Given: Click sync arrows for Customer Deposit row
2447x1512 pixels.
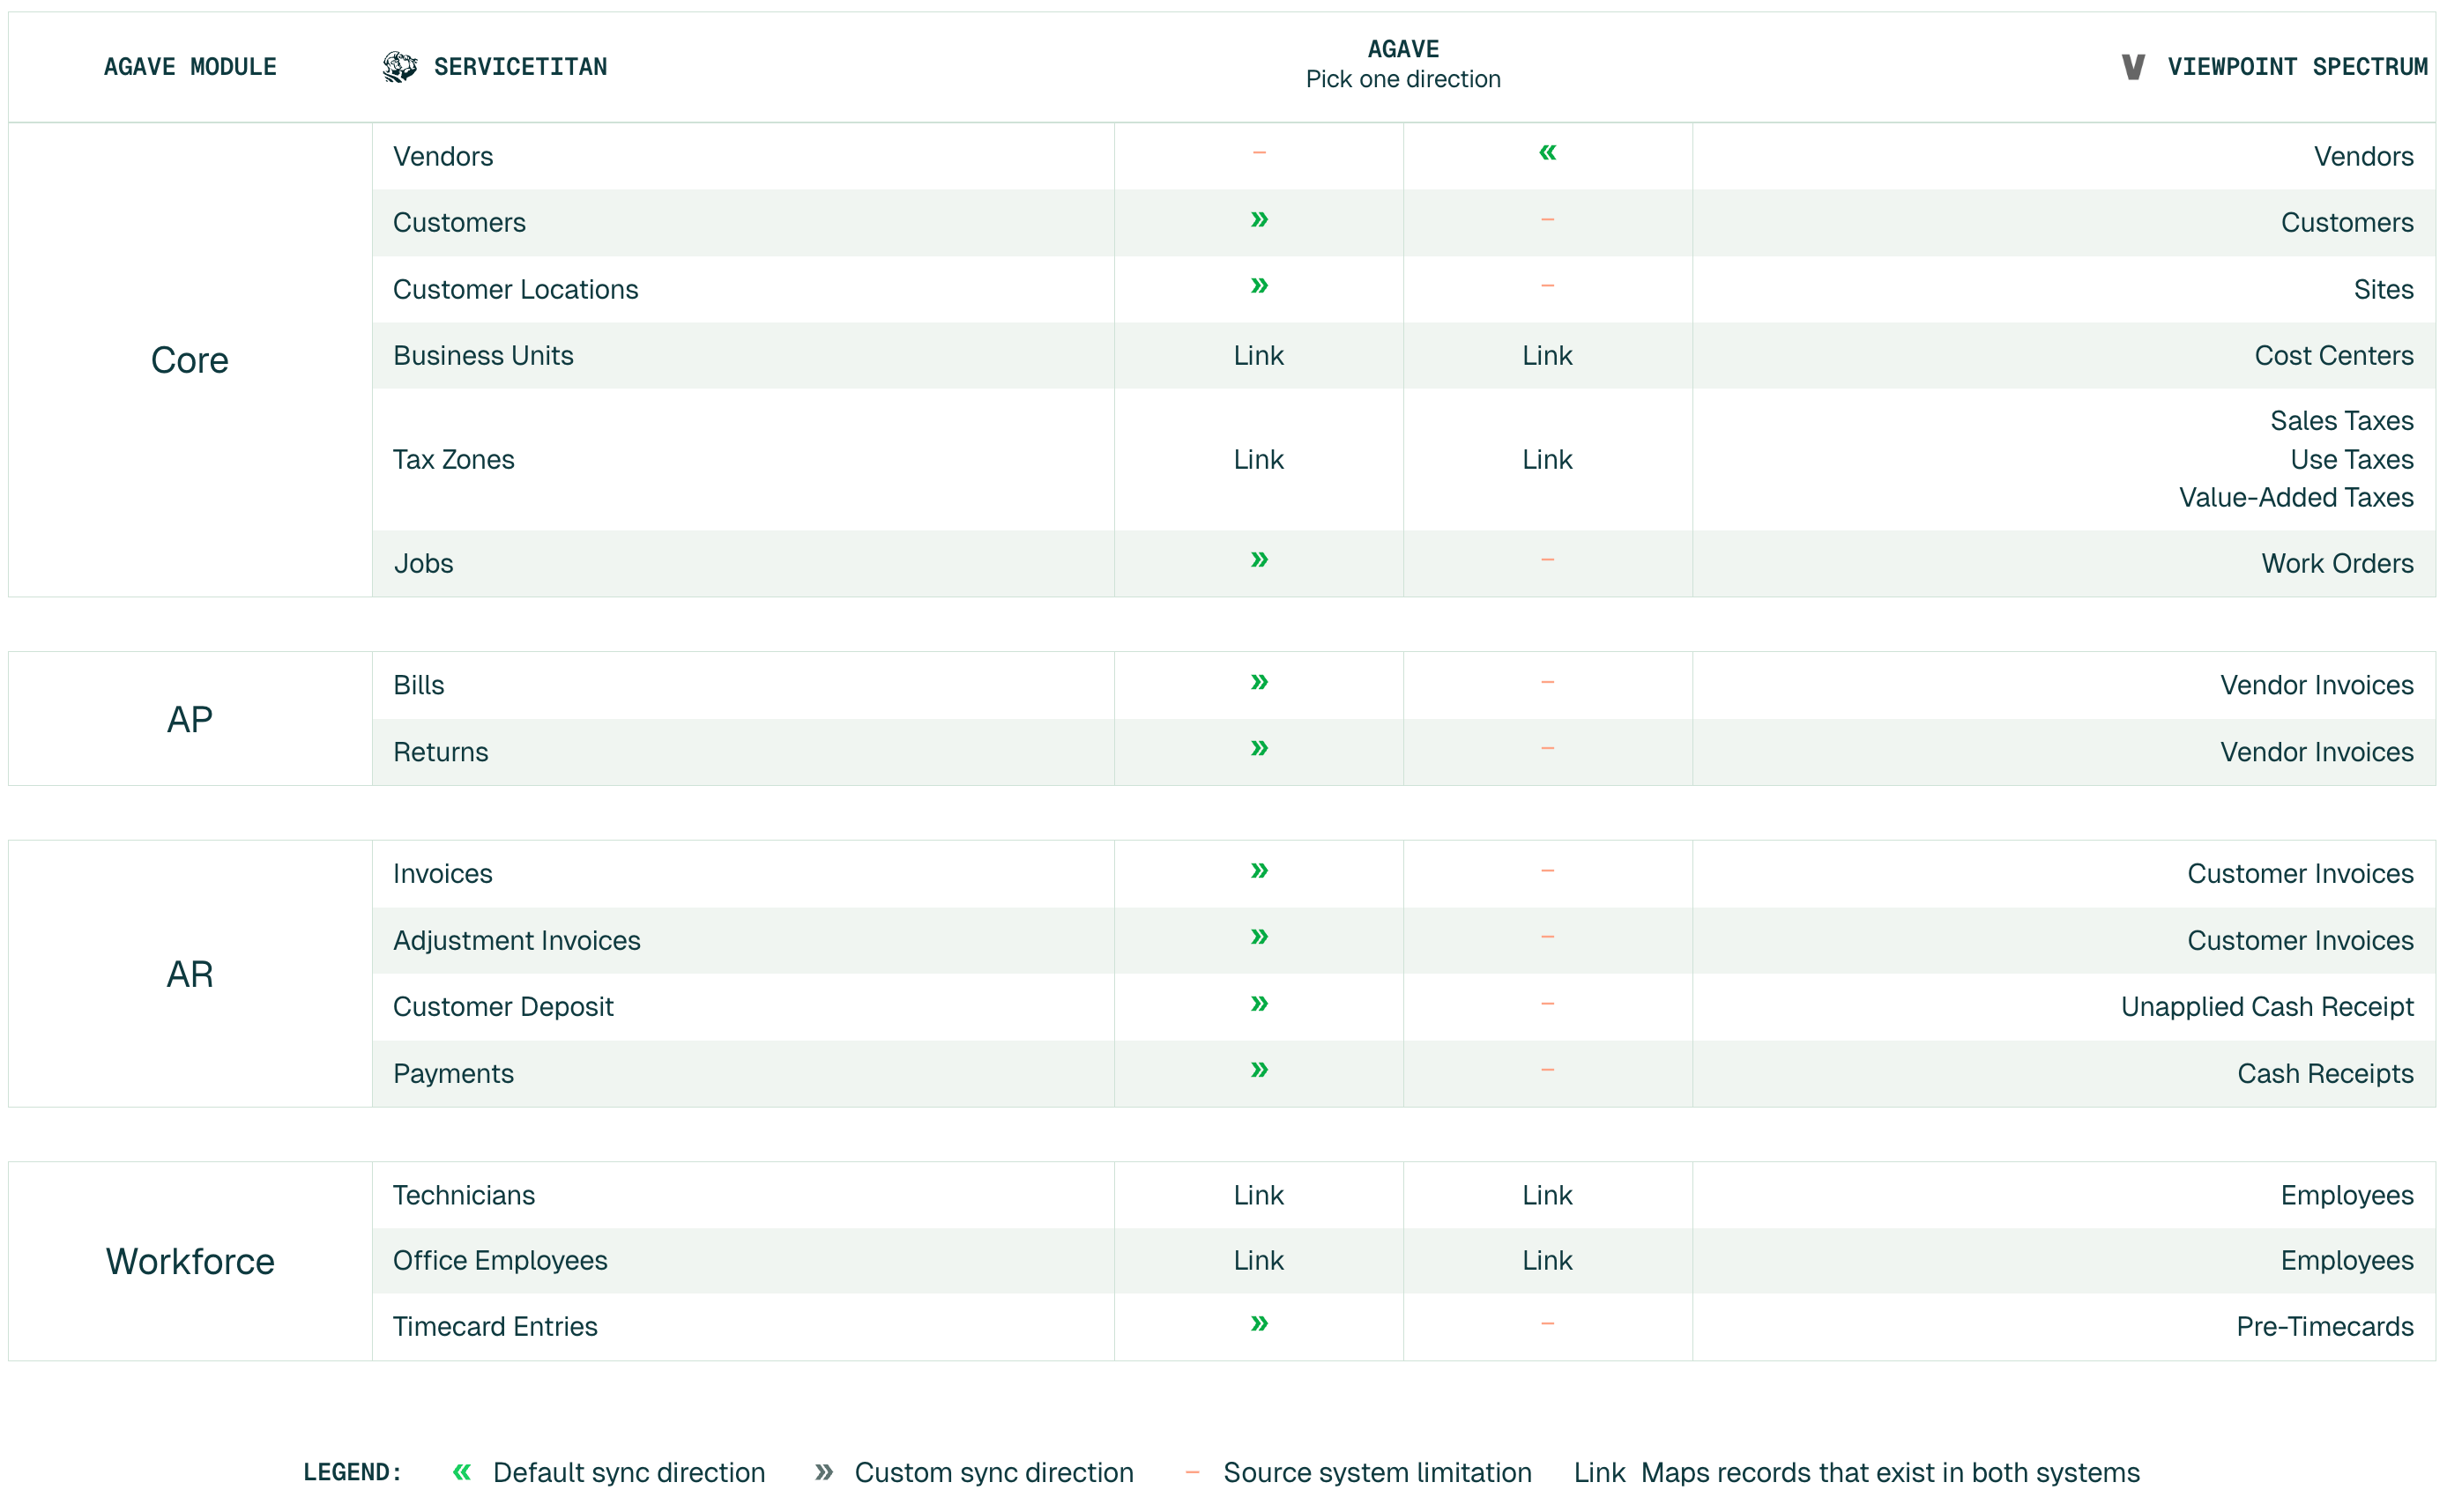Looking at the screenshot, I should tap(1259, 1004).
